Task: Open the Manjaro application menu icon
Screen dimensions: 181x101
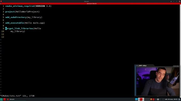Action: pyautogui.click(x=1, y=99)
